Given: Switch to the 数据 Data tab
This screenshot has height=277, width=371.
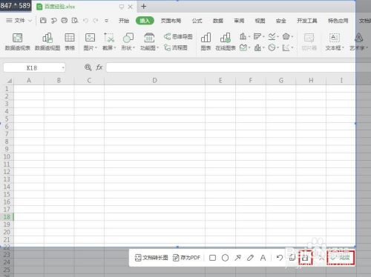Looking at the screenshot, I should 218,21.
